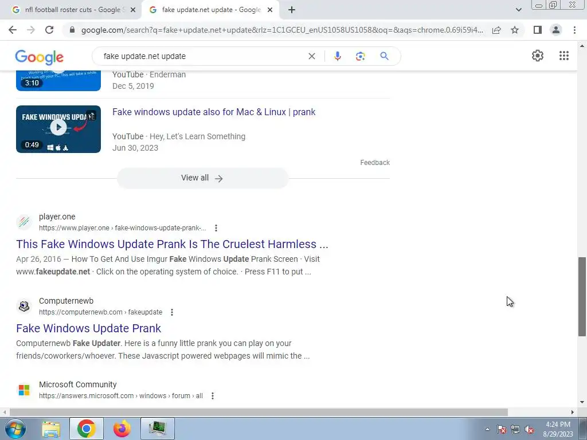
Task: Click the Microsoft Community logo icon
Action: coord(24,390)
